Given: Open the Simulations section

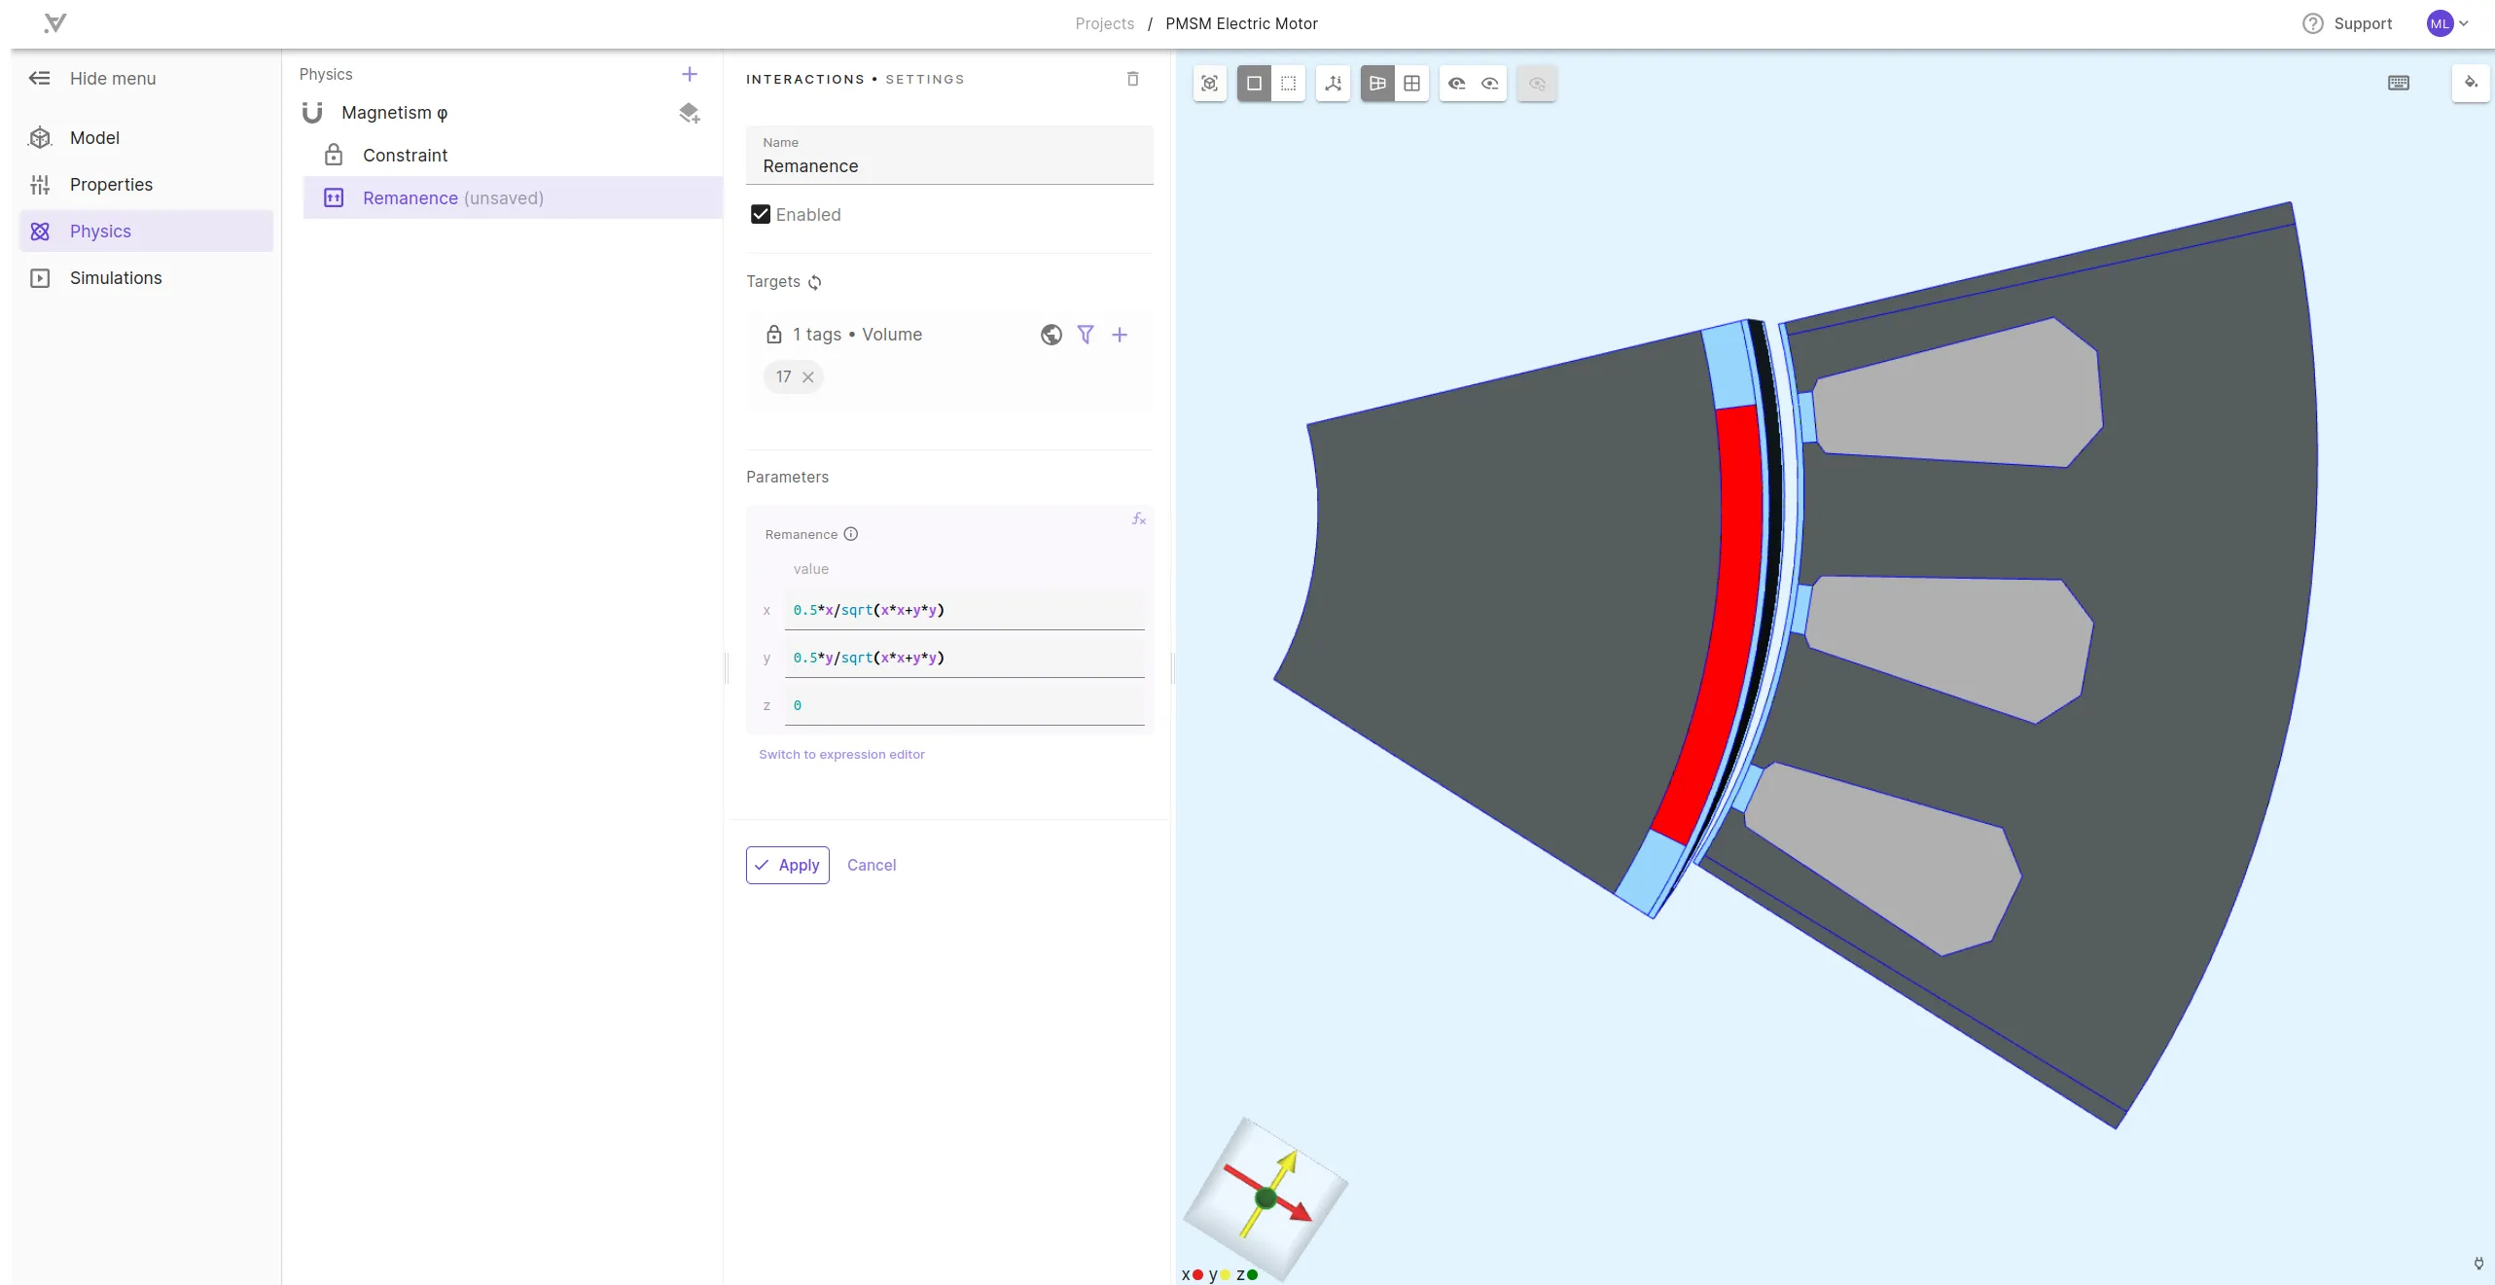Looking at the screenshot, I should click(x=146, y=278).
